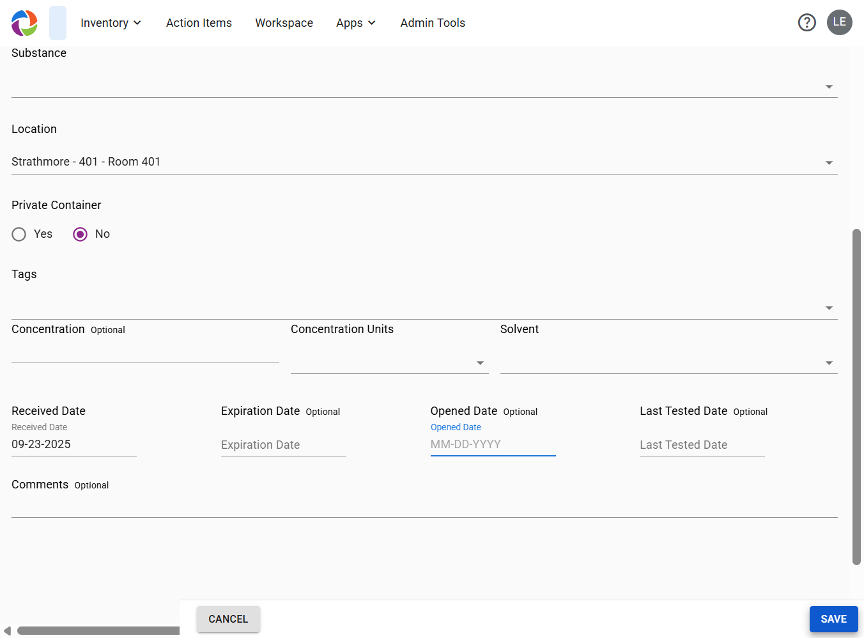Click the blank highlighted box beside the logo
The height and width of the screenshot is (638, 864).
[58, 23]
